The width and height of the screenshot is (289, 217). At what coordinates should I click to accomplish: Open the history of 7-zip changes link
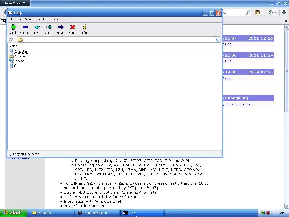[237, 104]
